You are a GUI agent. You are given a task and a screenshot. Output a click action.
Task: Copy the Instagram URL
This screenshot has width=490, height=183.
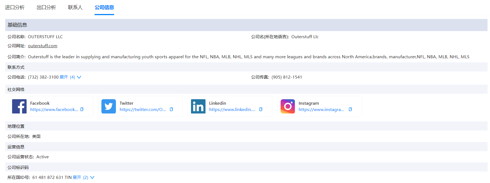[350, 109]
